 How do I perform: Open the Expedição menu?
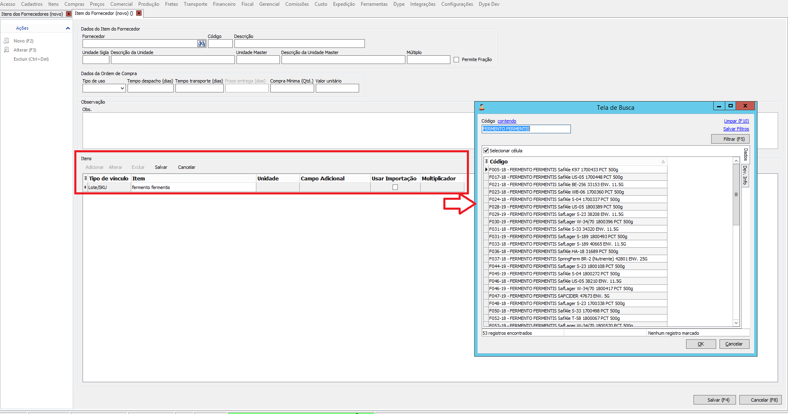tap(344, 4)
